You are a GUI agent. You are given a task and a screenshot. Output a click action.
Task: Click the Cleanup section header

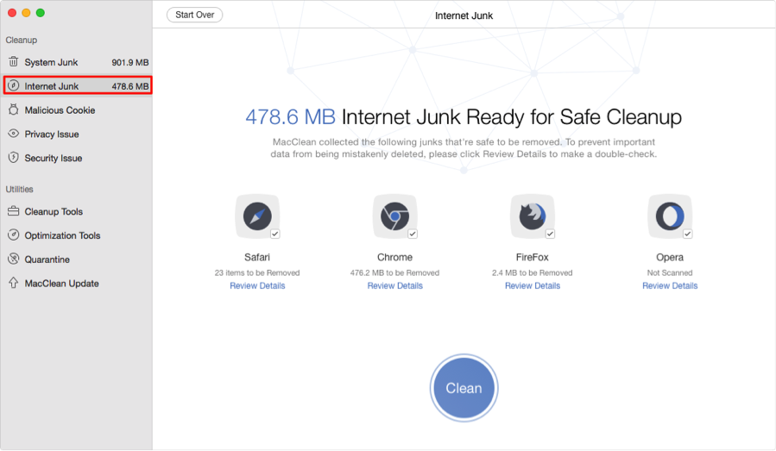pyautogui.click(x=22, y=40)
